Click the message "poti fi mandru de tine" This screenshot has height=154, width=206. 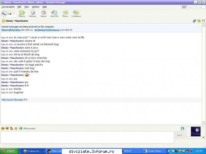click(x=26, y=71)
